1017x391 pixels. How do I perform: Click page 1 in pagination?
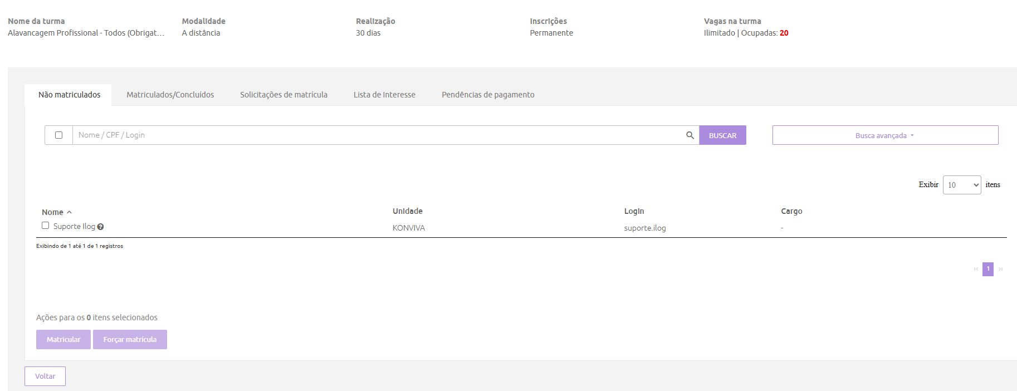tap(988, 269)
